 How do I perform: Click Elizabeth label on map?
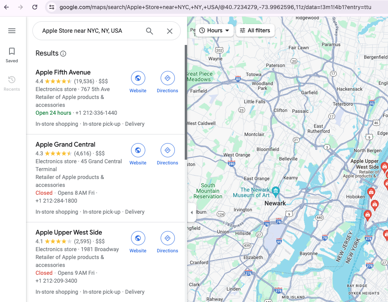253,257
